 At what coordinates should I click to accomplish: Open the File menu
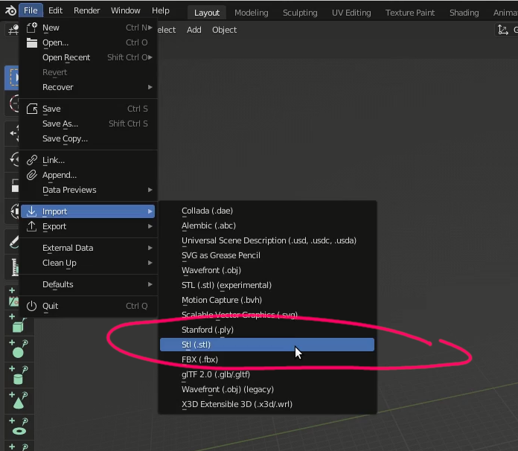point(31,10)
